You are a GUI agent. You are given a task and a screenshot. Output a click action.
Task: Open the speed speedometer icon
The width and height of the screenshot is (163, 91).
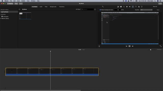pos(136,7)
